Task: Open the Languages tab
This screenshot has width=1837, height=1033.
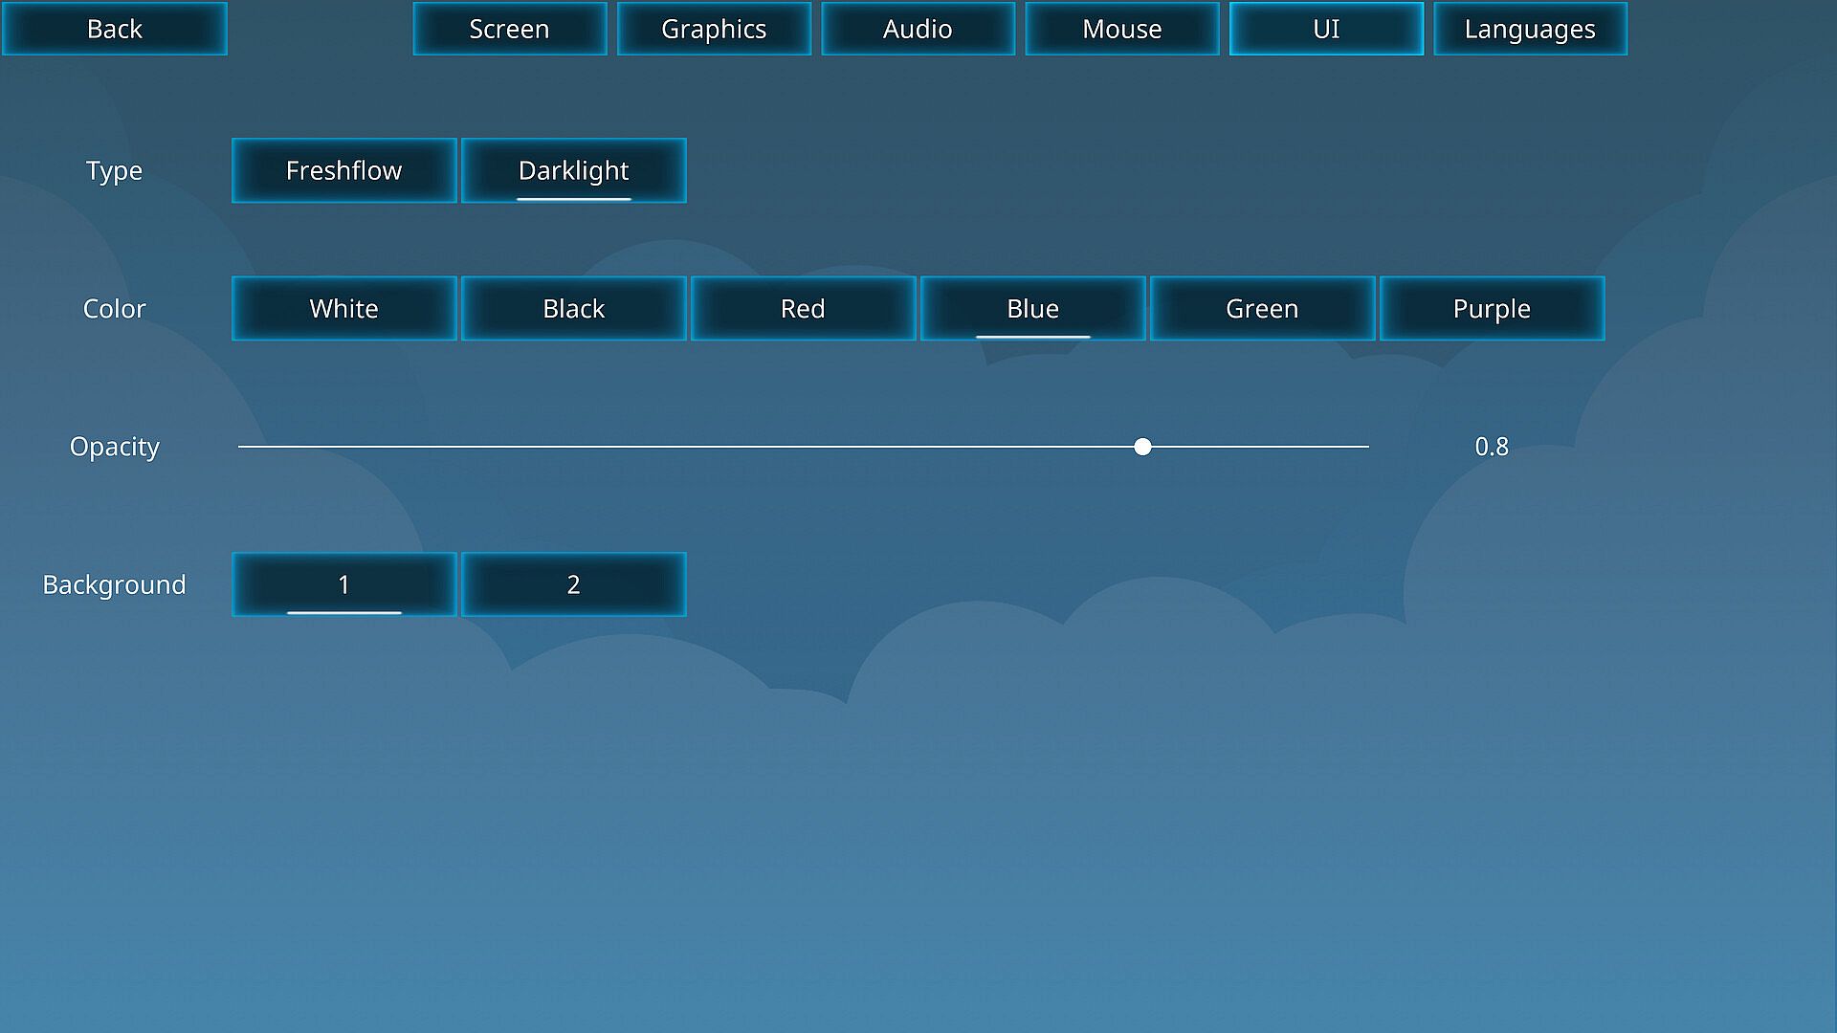Action: (1530, 29)
